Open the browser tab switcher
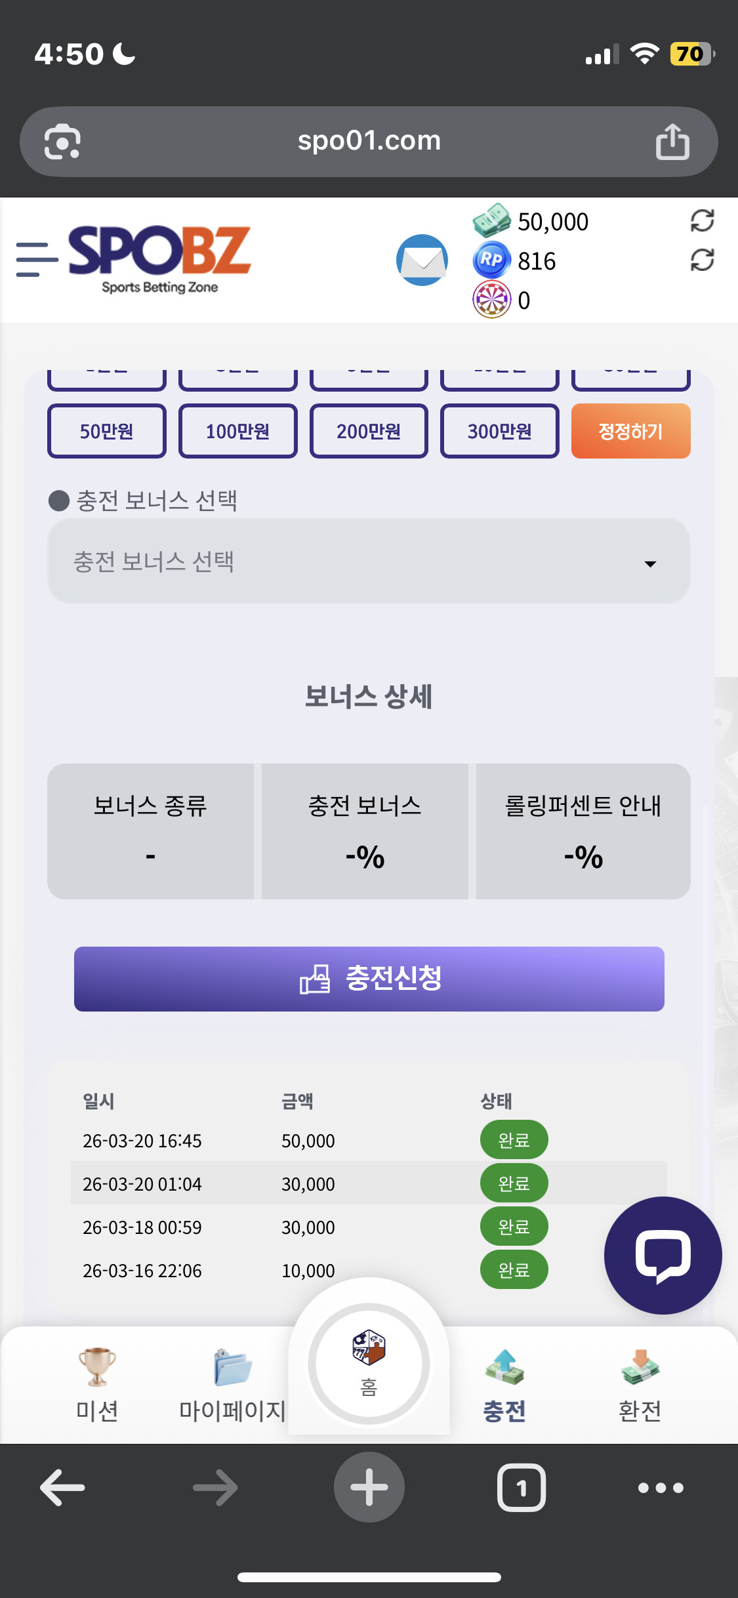This screenshot has width=738, height=1598. tap(522, 1487)
